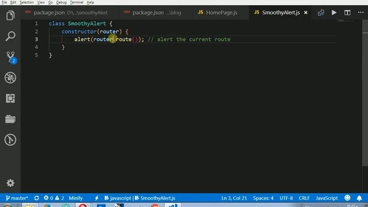Open the Go menu
Image resolution: width=368 pixels, height=207 pixels.
(50, 2)
